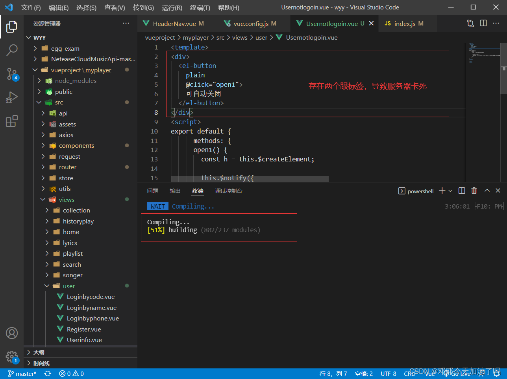Open editor more actions ellipsis
This screenshot has height=379, width=507.
(x=496, y=24)
